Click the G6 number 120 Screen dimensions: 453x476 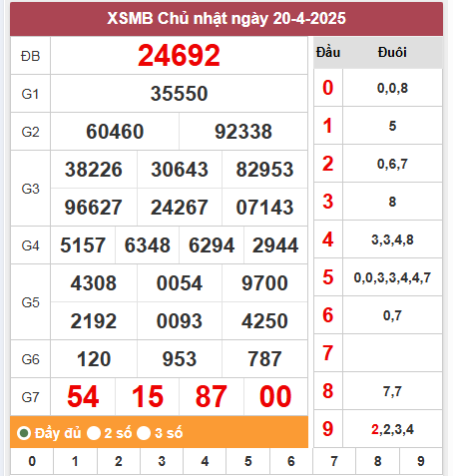click(x=94, y=359)
